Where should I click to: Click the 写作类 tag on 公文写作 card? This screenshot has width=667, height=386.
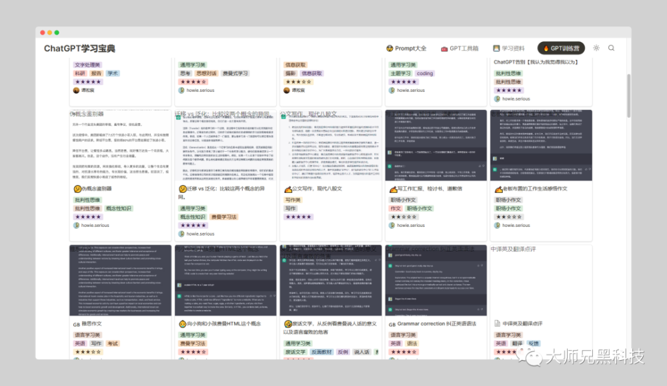click(x=293, y=200)
